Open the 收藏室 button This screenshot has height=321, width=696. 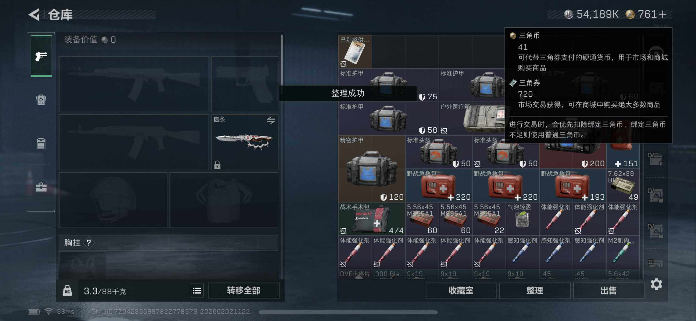coord(461,291)
